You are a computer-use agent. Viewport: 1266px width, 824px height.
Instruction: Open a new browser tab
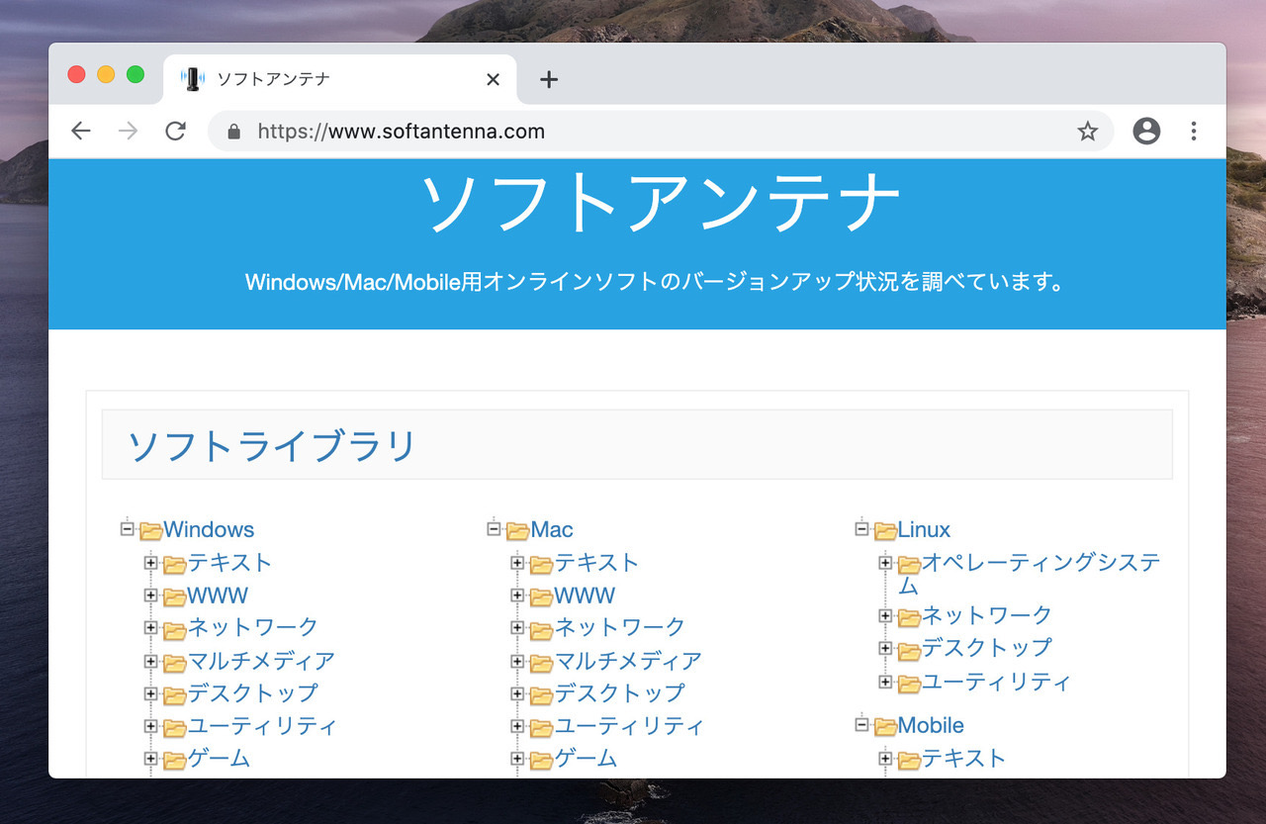[549, 80]
